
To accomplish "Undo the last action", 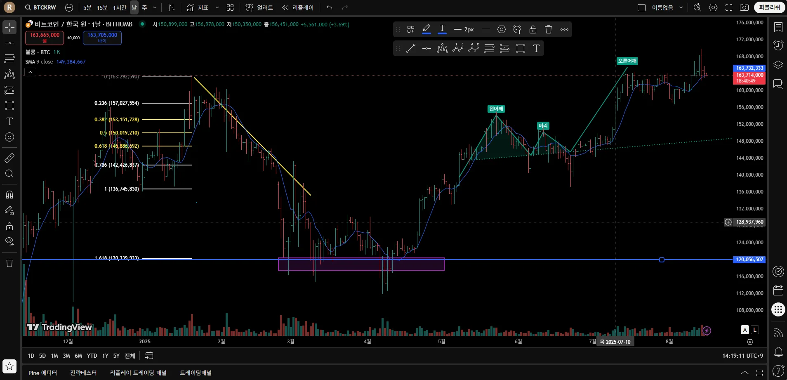I will pos(329,7).
